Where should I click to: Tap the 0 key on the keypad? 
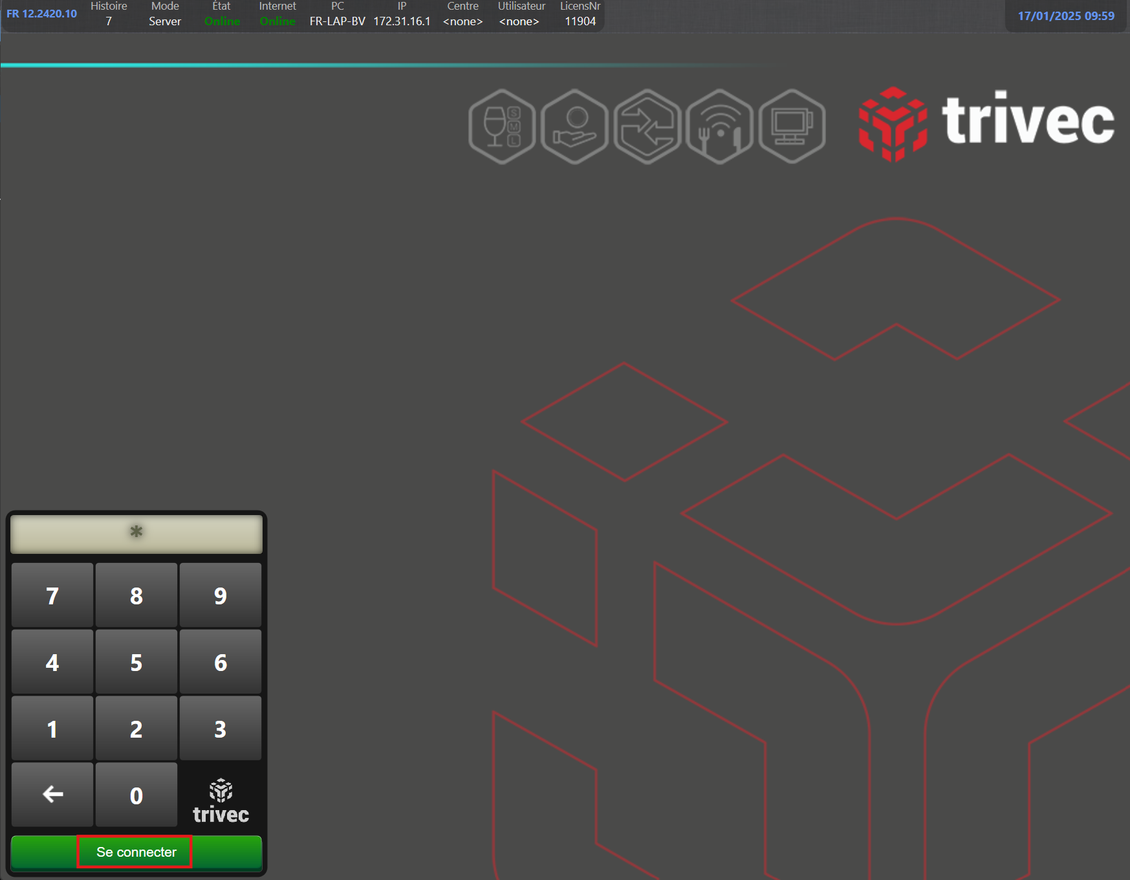[x=136, y=795]
